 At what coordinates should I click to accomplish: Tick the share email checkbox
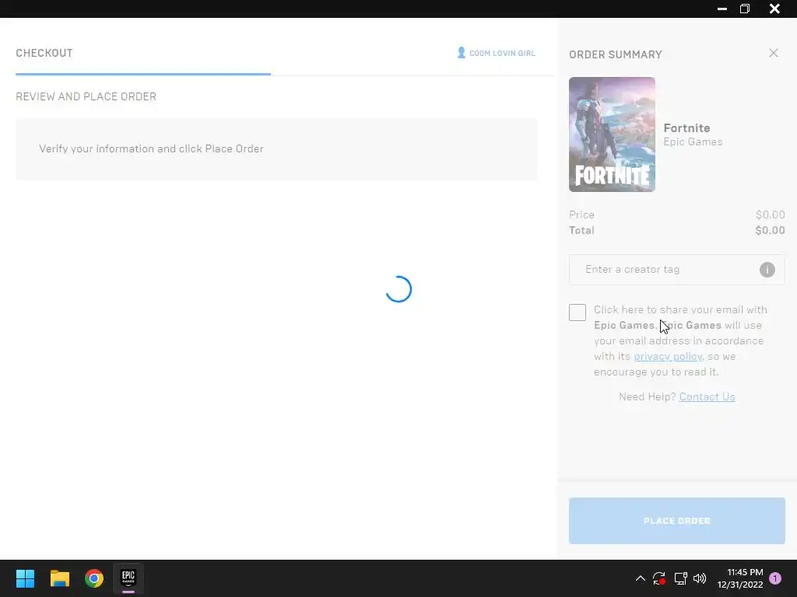(x=578, y=312)
